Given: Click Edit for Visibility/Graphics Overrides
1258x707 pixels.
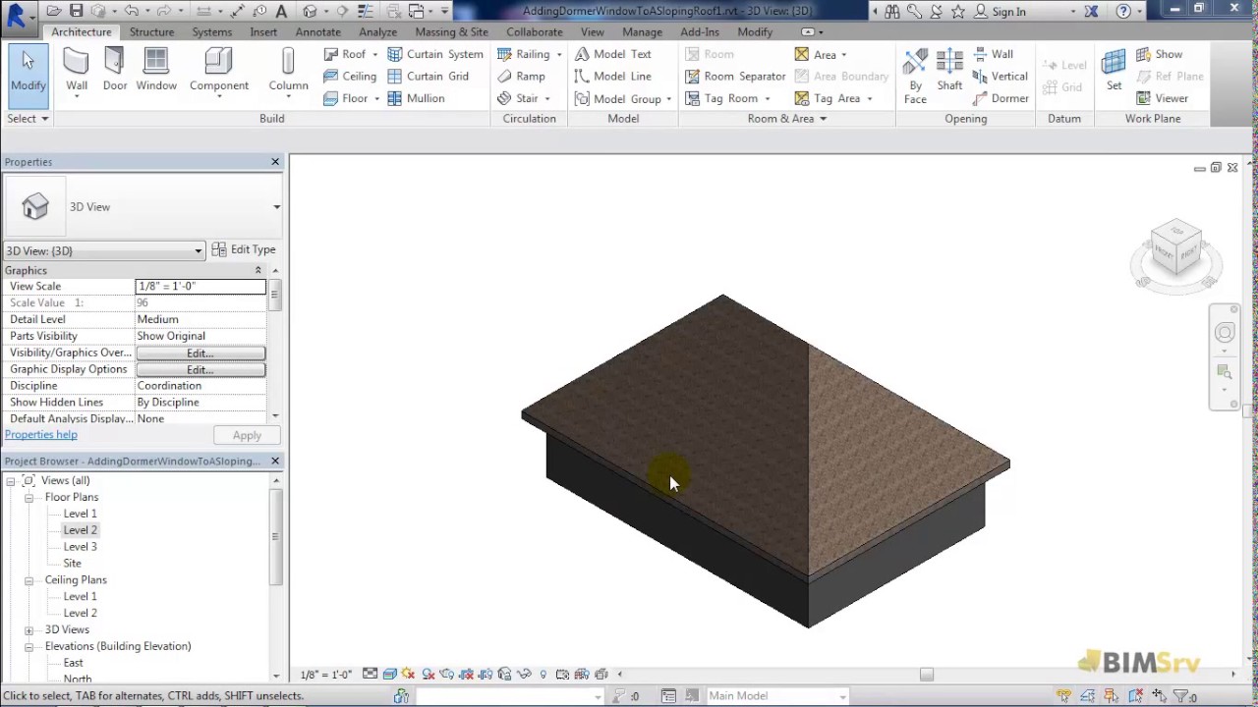Looking at the screenshot, I should pyautogui.click(x=200, y=353).
